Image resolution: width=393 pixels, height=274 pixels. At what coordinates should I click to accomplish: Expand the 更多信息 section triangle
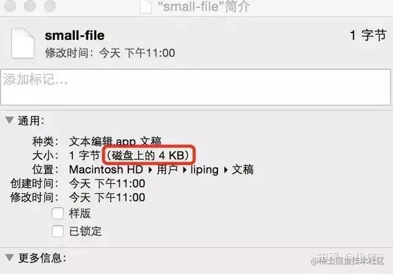click(x=10, y=257)
